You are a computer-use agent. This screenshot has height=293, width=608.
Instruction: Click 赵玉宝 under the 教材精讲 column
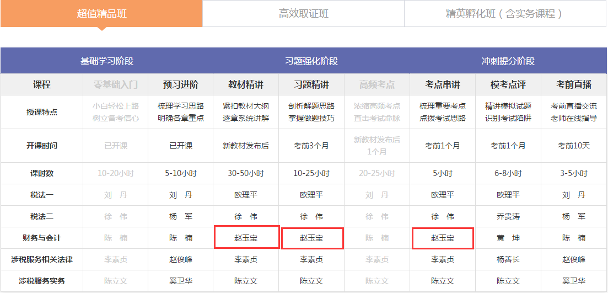point(246,238)
